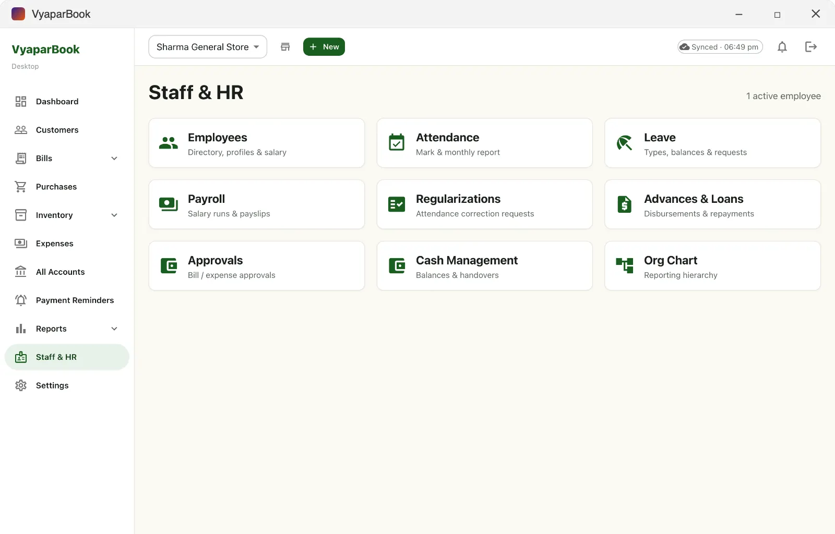The image size is (835, 534).
Task: Open notifications bell in top bar
Action: pos(782,47)
